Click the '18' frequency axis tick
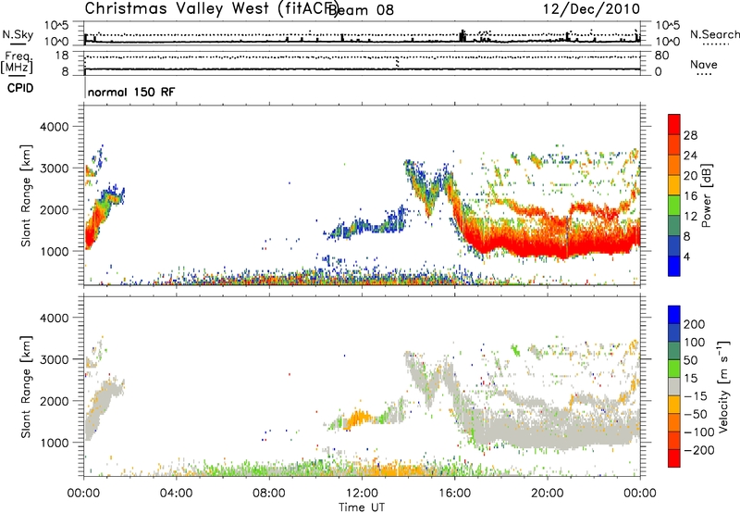Image resolution: width=740 pixels, height=513 pixels. pos(62,56)
